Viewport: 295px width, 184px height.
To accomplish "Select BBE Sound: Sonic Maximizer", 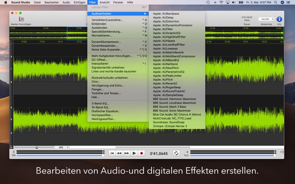I will coord(177,111).
